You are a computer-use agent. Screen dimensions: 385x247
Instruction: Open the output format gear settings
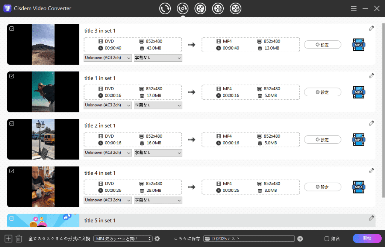157,239
